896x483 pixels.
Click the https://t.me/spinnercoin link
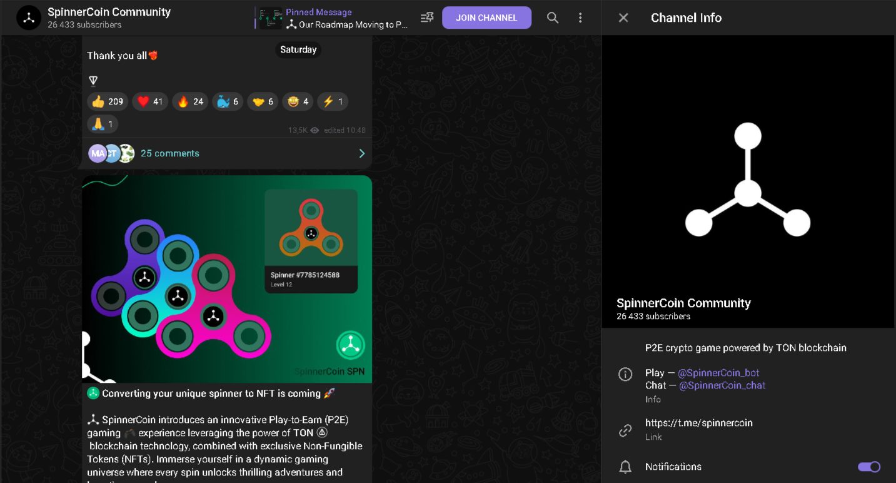699,423
